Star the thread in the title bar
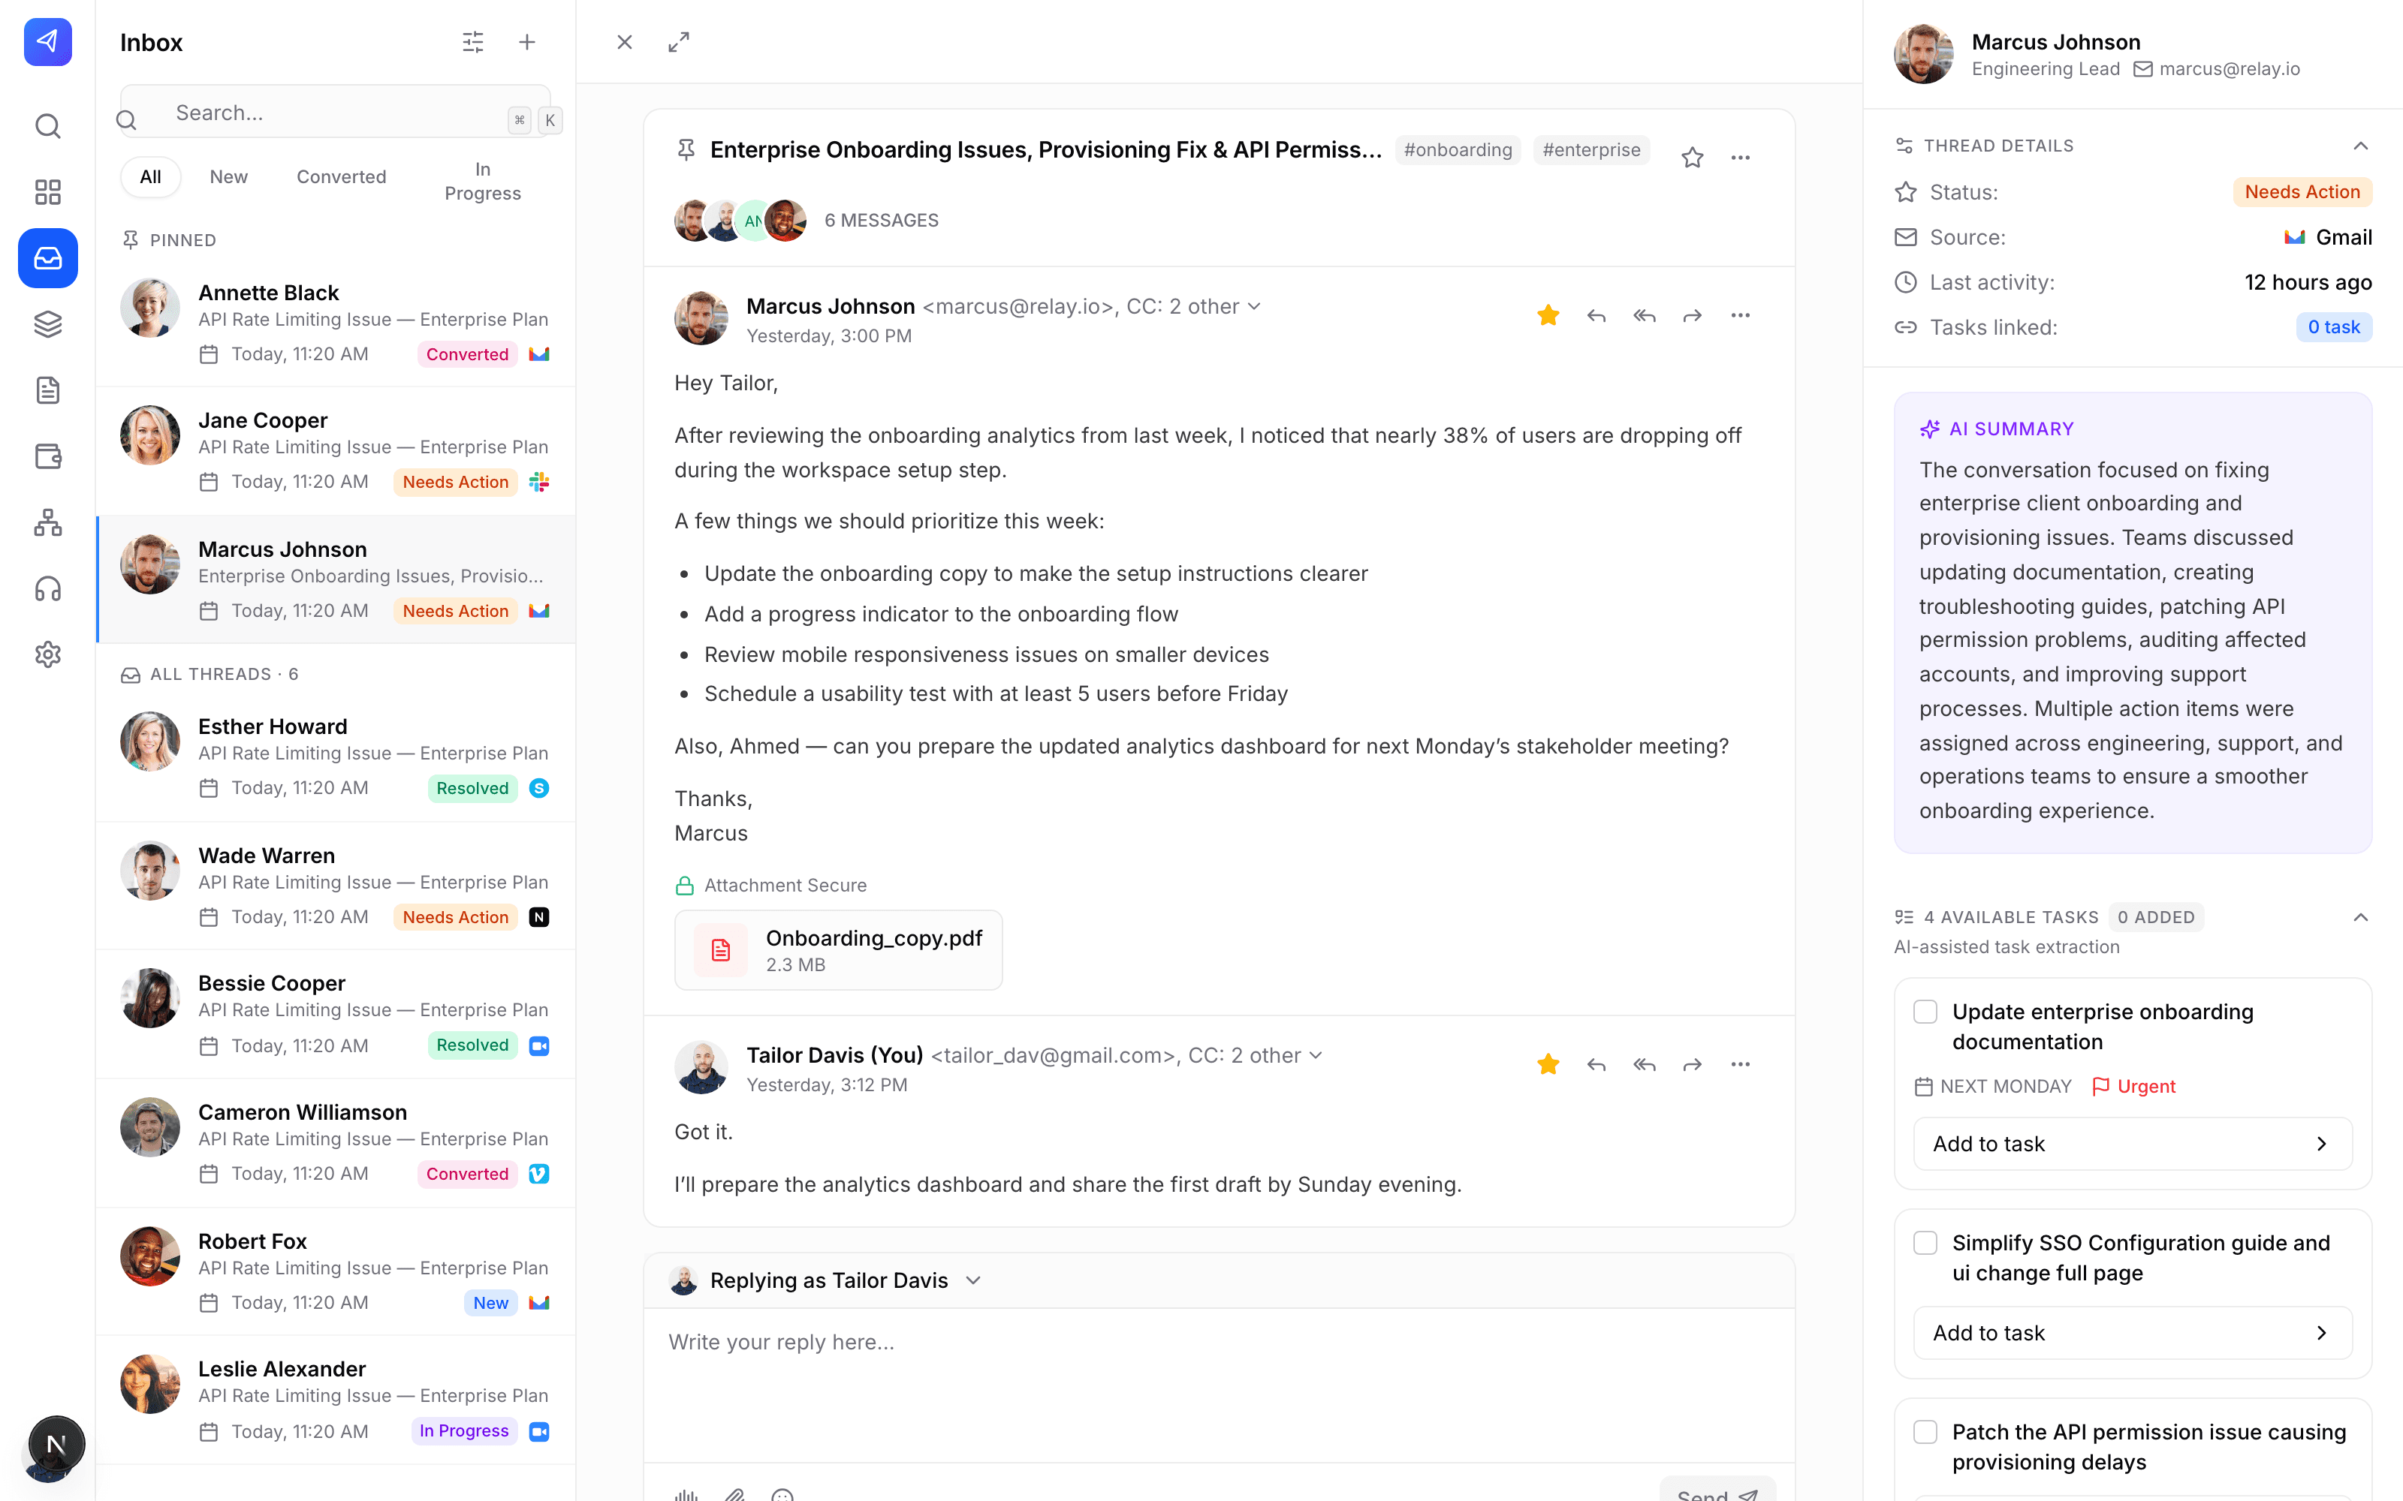This screenshot has height=1501, width=2403. [x=1692, y=157]
